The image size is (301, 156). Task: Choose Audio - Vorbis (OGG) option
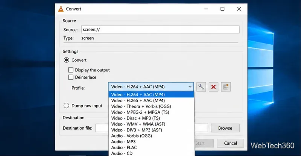point(151,136)
